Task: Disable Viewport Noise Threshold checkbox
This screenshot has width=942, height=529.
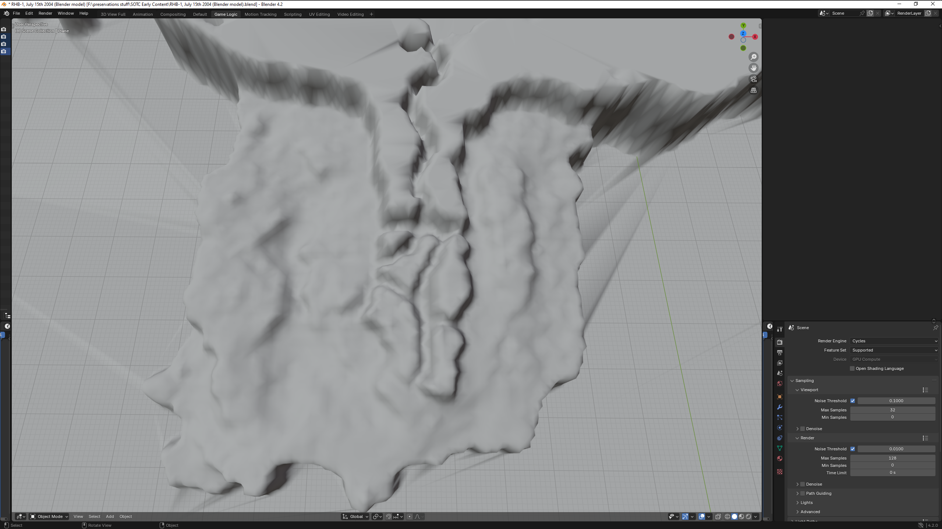Action: [853, 401]
